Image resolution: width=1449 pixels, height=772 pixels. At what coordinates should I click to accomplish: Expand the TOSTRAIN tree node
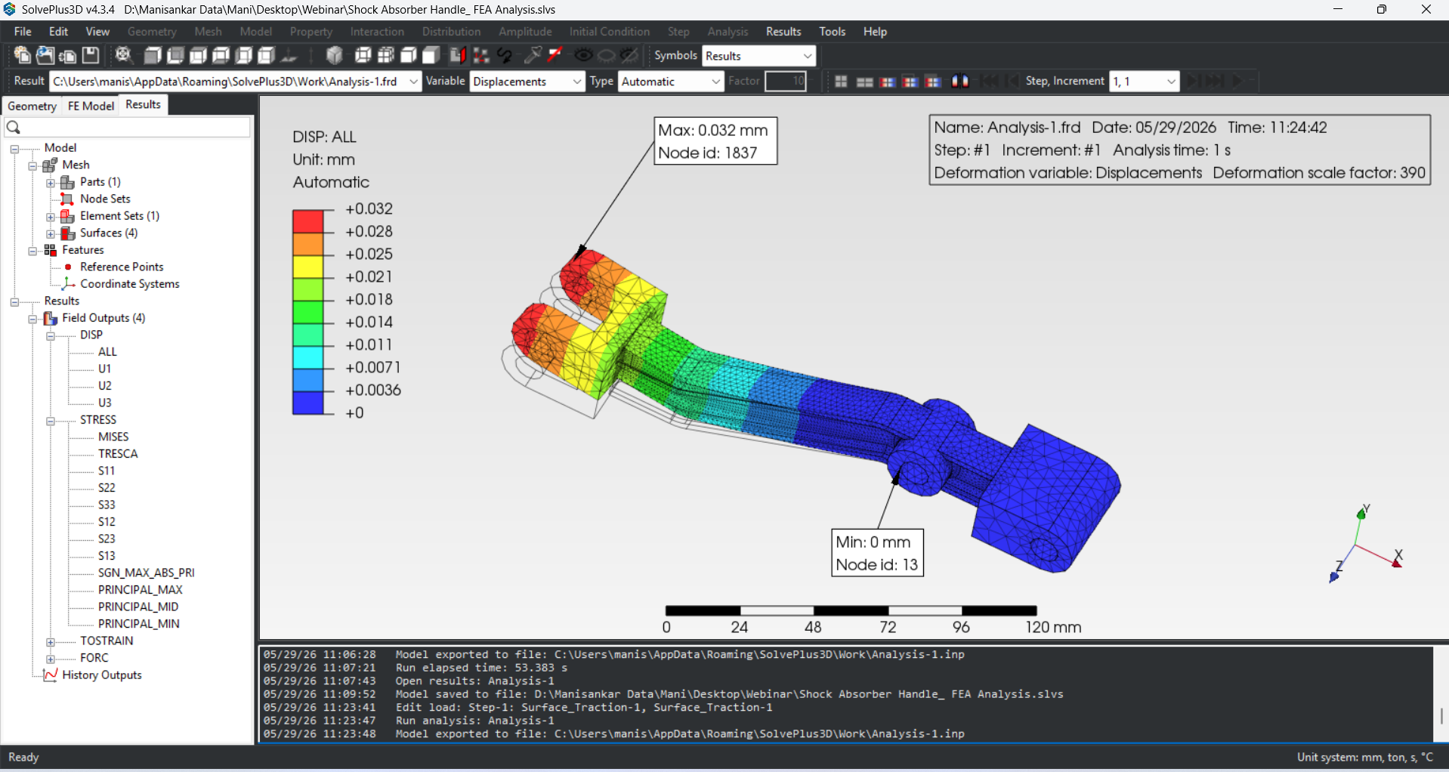click(51, 642)
